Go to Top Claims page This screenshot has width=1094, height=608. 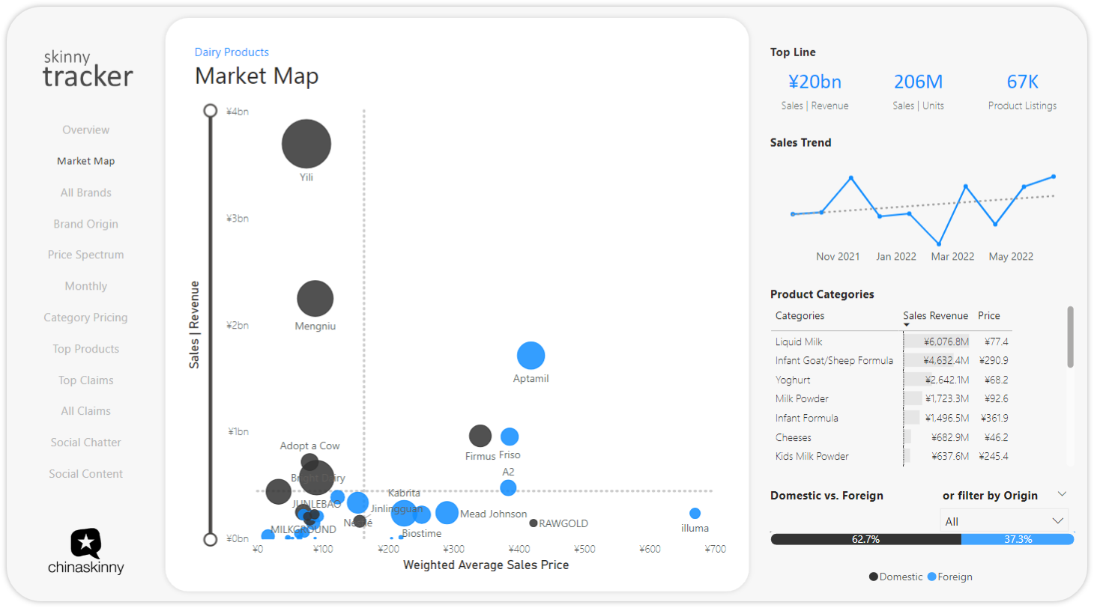[85, 380]
